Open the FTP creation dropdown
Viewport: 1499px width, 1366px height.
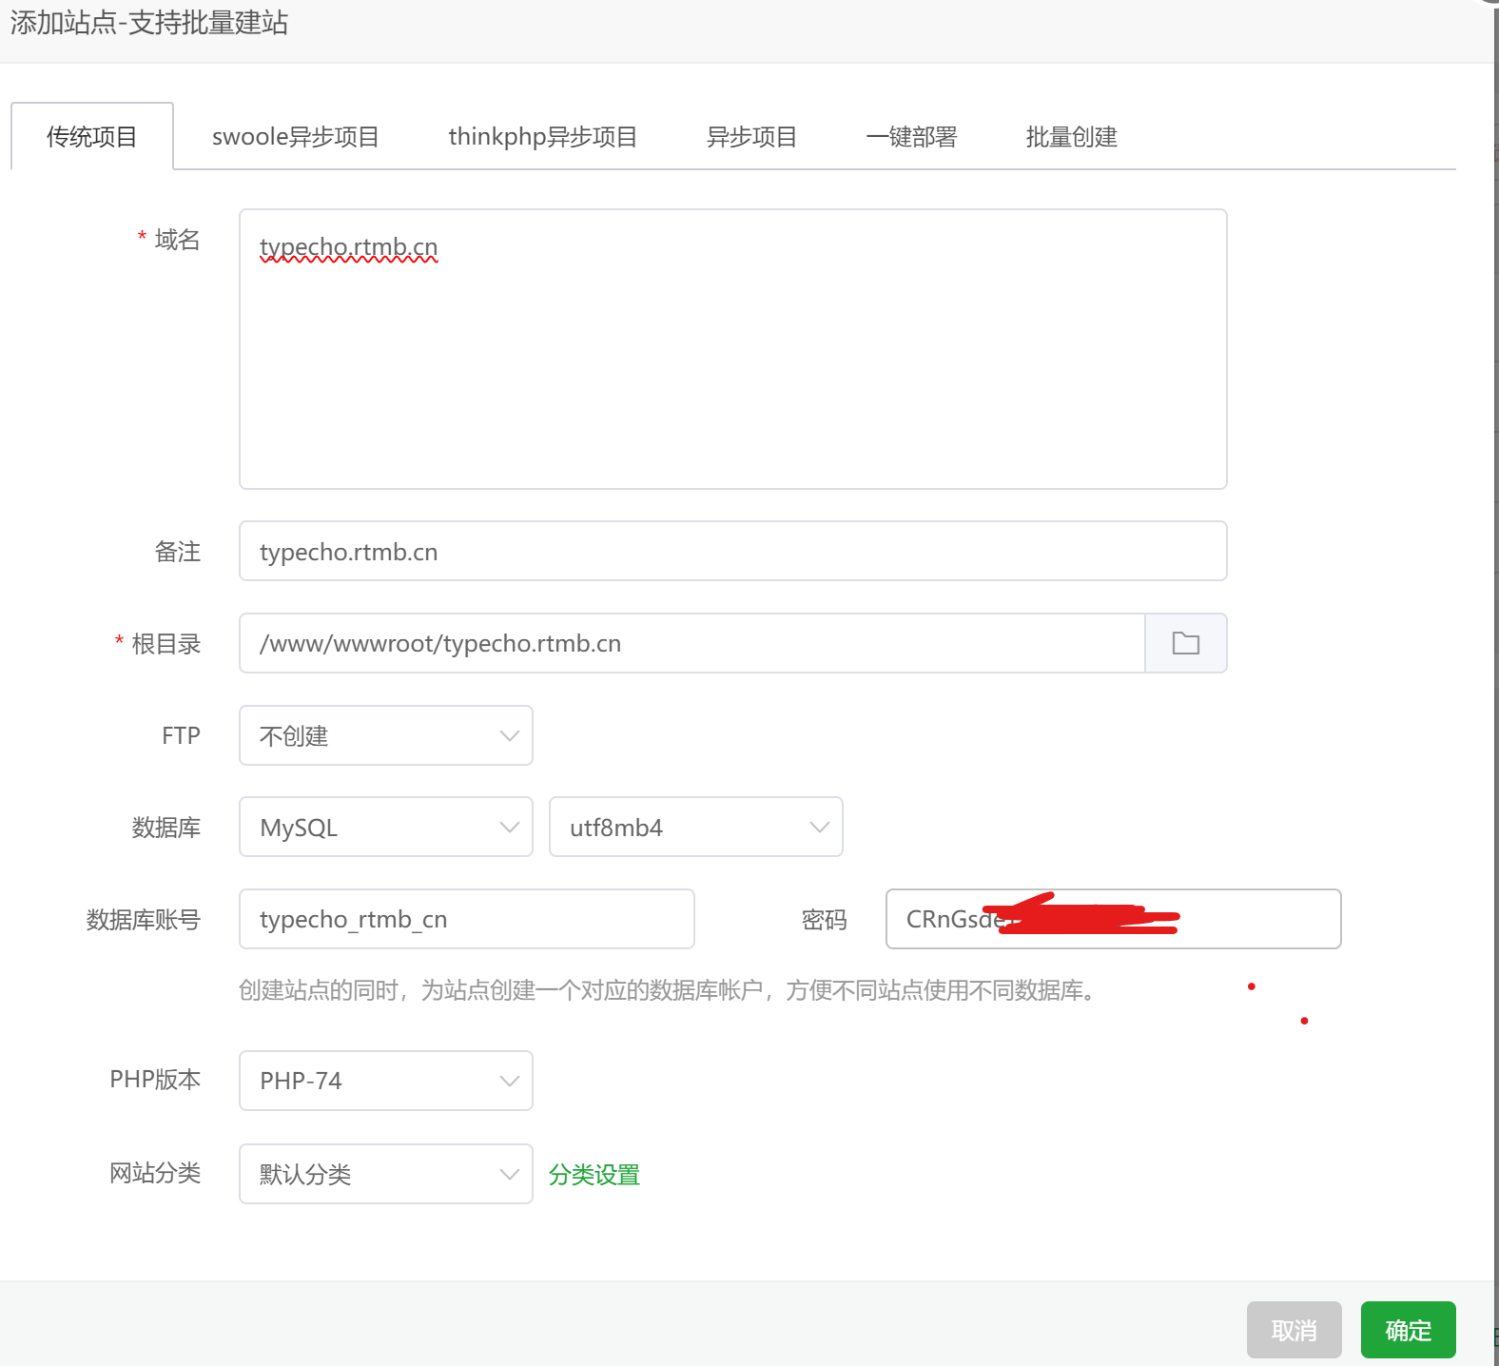click(x=385, y=735)
